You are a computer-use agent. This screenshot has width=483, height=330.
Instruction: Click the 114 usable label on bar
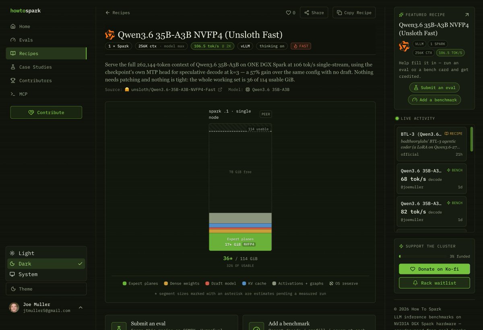click(258, 129)
